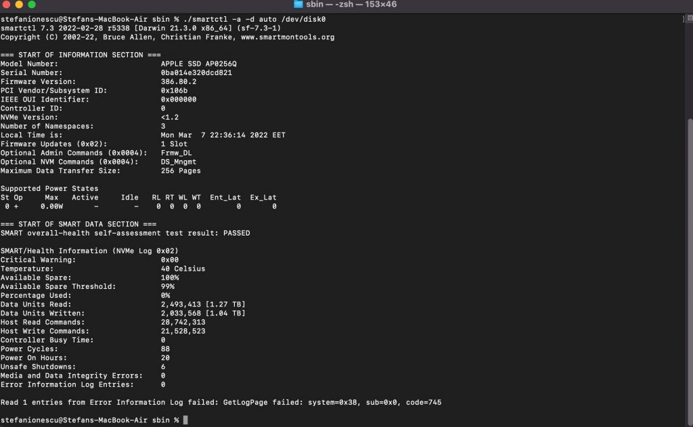Click the Power On Hours value 20
The image size is (693, 427).
165,357
